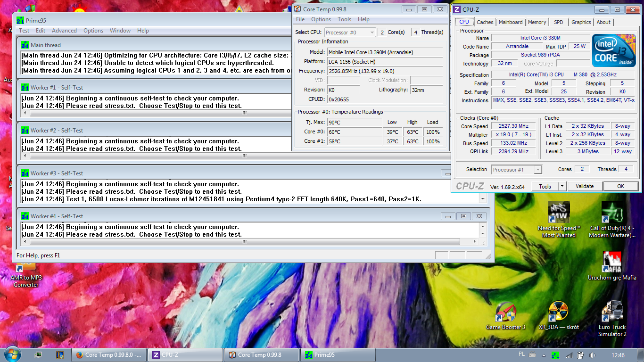Click the Core Temp title bar icon
Viewport: 644px width, 362px height.
(297, 9)
